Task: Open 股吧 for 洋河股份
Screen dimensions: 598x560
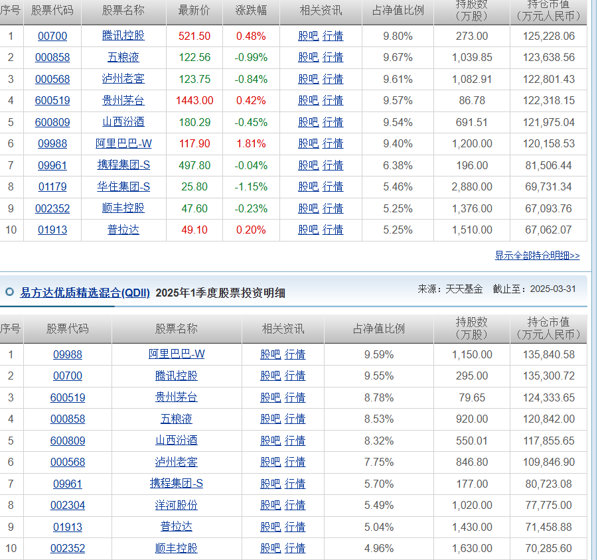Action: pos(270,506)
